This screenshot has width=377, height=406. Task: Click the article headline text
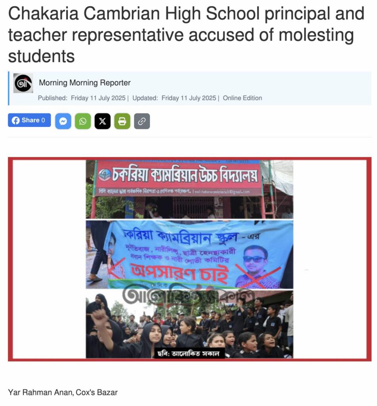[x=186, y=35]
